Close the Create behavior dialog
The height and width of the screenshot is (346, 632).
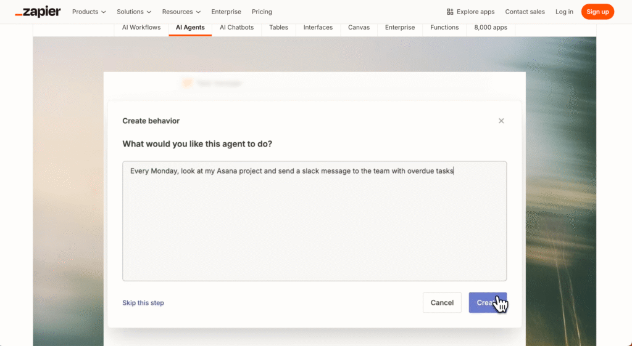pyautogui.click(x=501, y=121)
